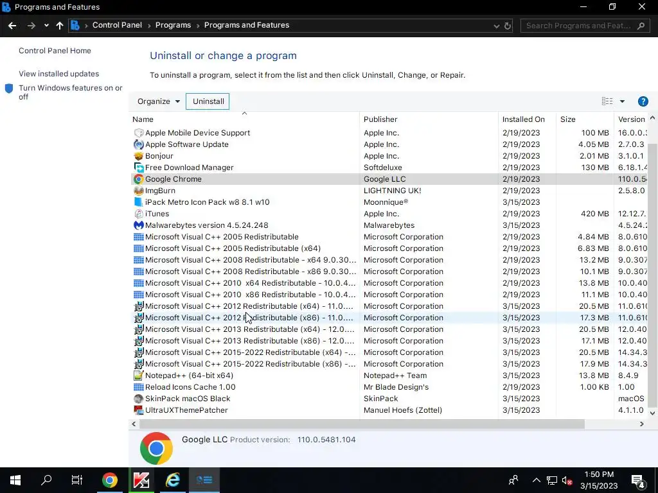The width and height of the screenshot is (658, 493).
Task: Open the Kaspersky app on the taskbar
Action: [x=141, y=480]
